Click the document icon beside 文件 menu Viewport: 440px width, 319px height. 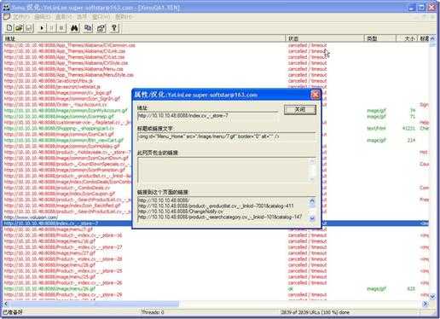[6, 17]
